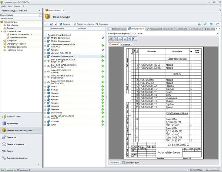Screen dimensions: 222x172
Task: Click the Почта и задания envelope icon
Action: 4,144
